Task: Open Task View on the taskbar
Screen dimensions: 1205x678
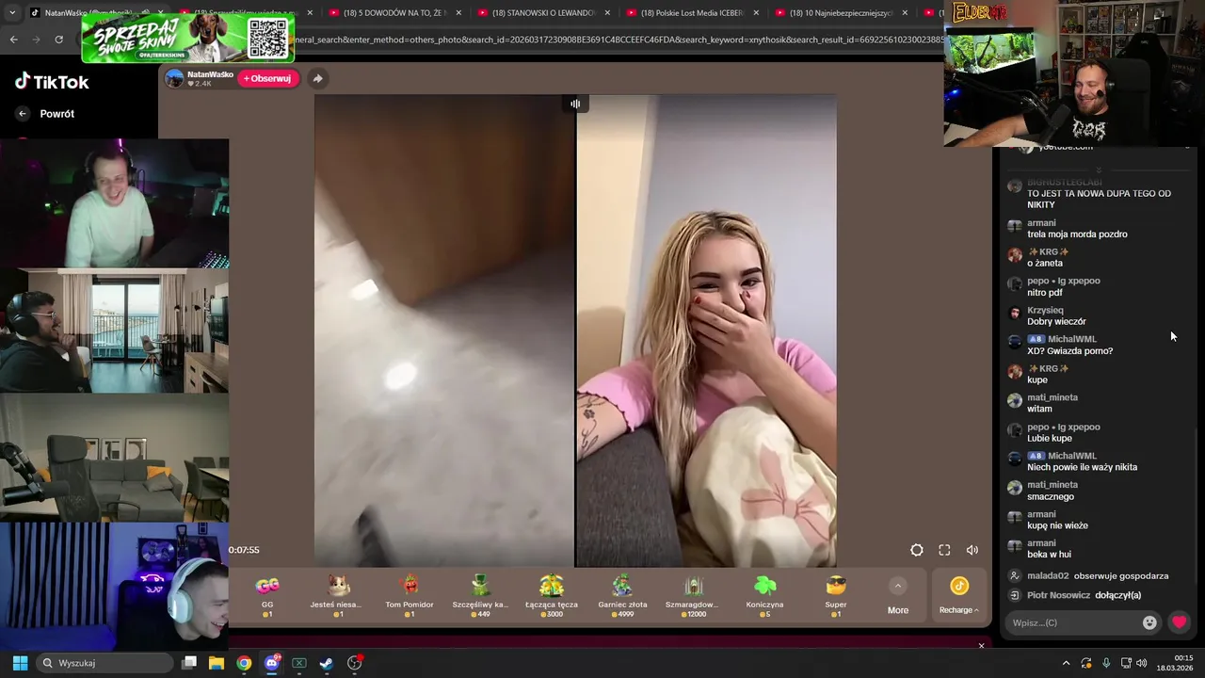Action: point(189,663)
